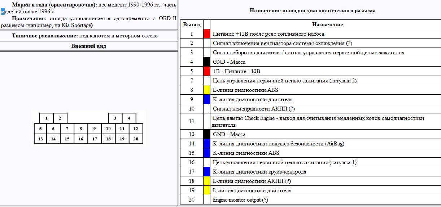The width and height of the screenshot is (441, 207).
Task: Click the Внешний вид section heading
Action: (x=89, y=46)
